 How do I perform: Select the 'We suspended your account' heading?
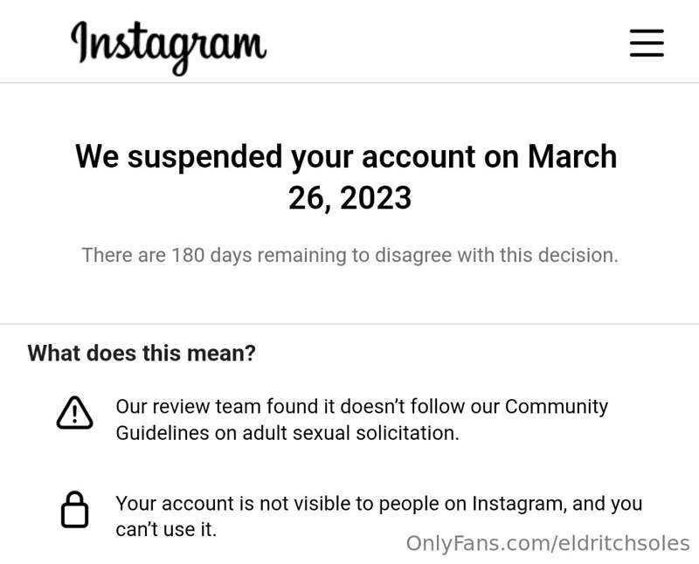345,157
